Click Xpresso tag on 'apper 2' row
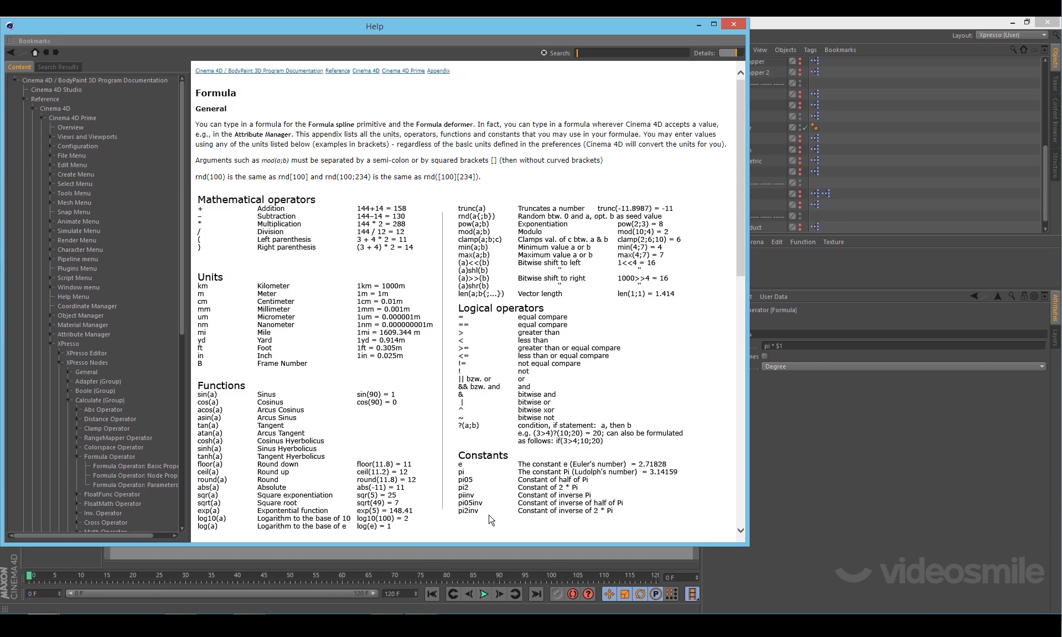Screen dimensions: 1062x637 pos(815,72)
